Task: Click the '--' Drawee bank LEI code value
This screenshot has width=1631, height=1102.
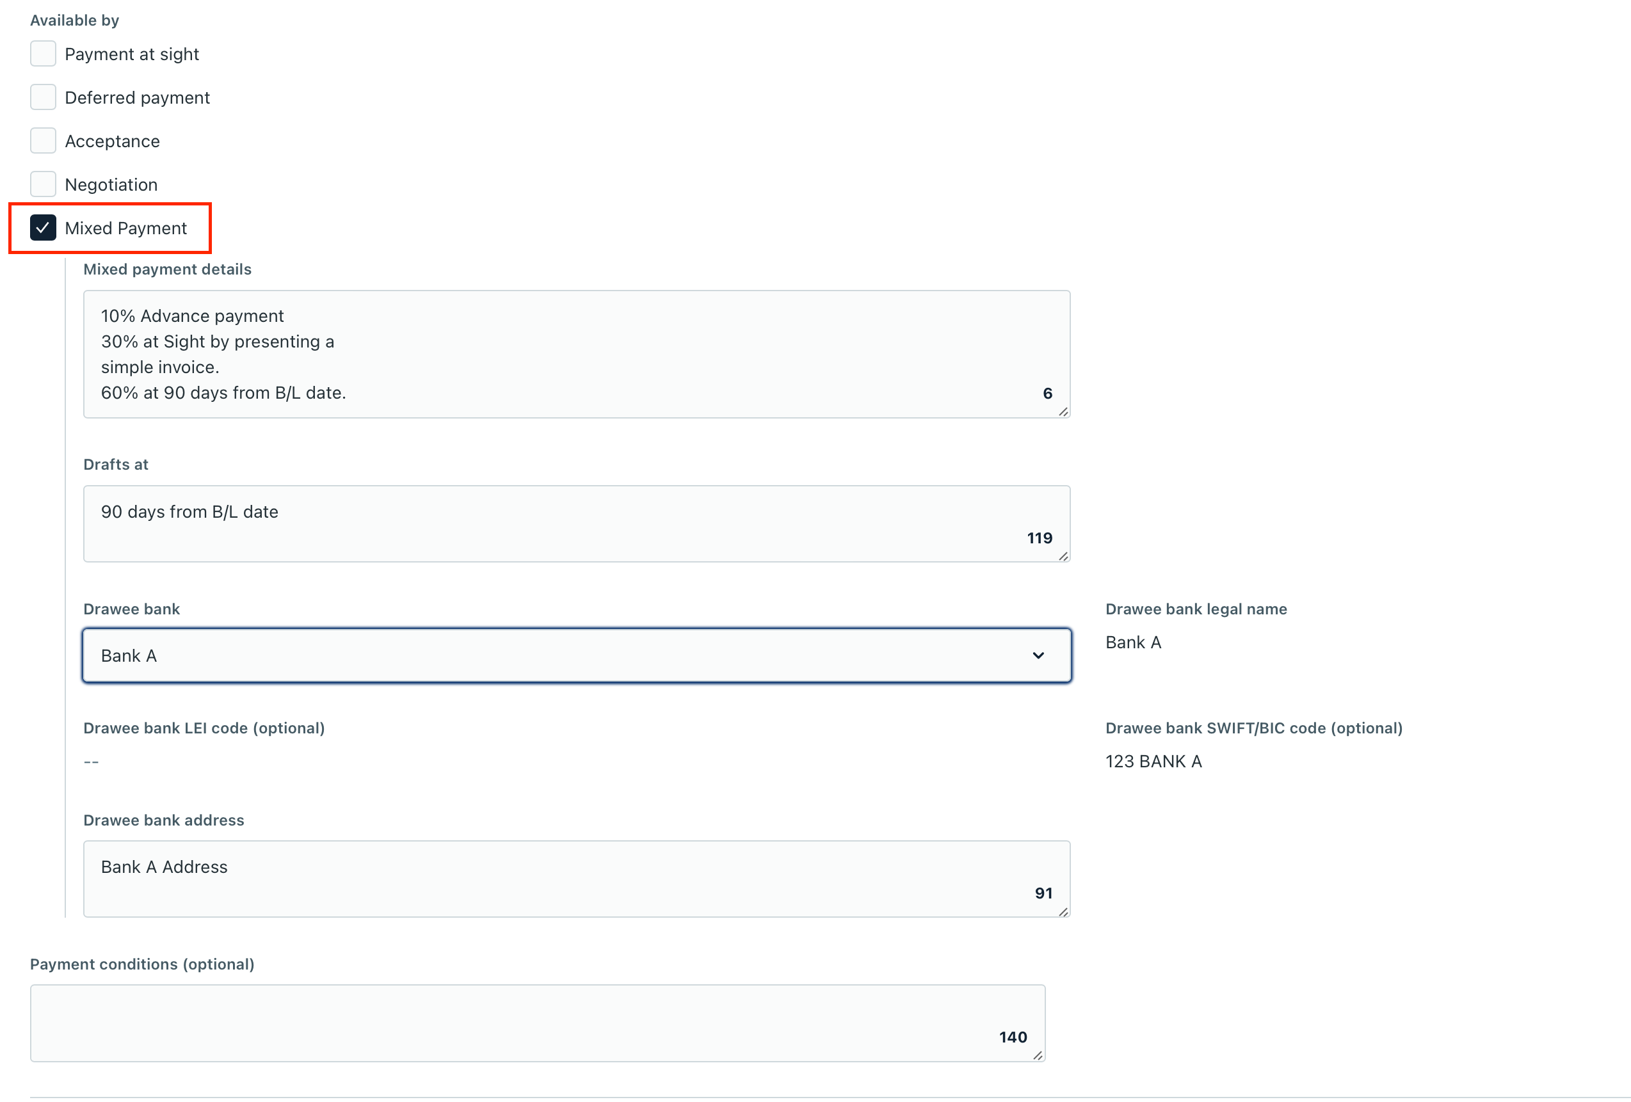Action: click(x=92, y=762)
